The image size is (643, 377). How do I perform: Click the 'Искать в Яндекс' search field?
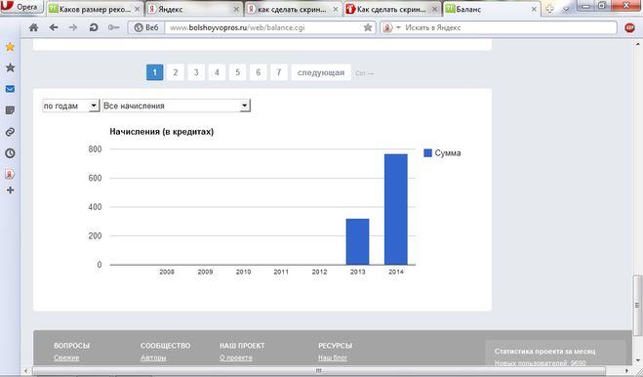(x=508, y=27)
